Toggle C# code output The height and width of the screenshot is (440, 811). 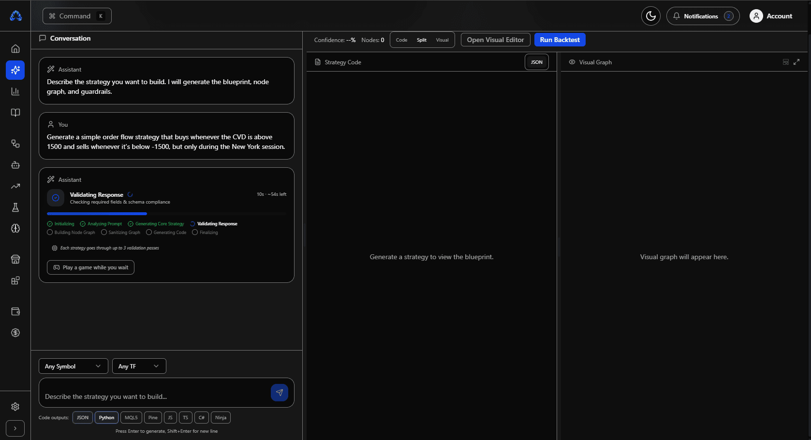[202, 417]
